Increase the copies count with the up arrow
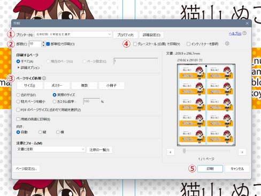This screenshot has height=196, width=261. 43,42
